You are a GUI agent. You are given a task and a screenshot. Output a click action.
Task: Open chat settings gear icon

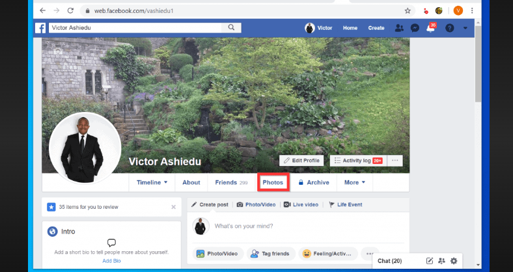tap(454, 261)
